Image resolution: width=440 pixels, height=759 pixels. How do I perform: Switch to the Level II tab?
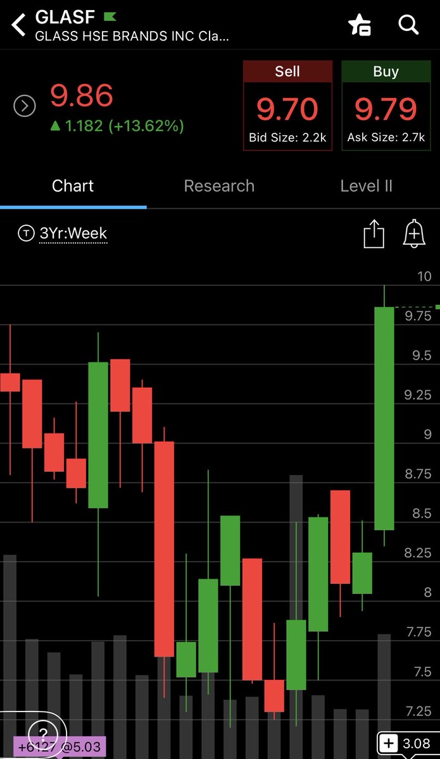pos(366,186)
